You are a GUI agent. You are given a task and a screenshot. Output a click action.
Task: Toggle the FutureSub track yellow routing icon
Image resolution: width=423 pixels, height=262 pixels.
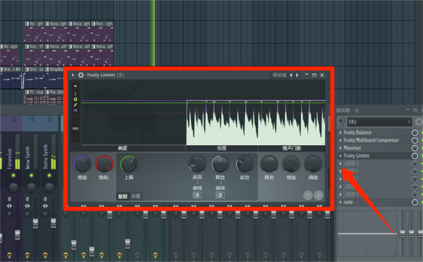pos(9,255)
